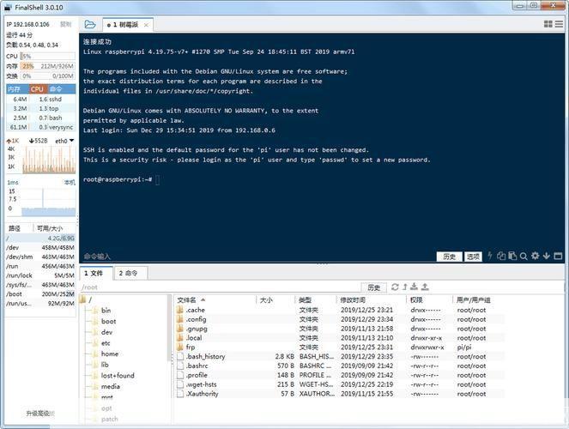Click the upload file icon
Viewport: 569px width, 429px height.
(x=425, y=287)
